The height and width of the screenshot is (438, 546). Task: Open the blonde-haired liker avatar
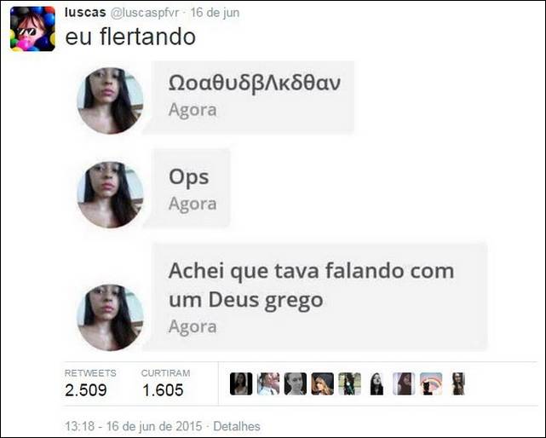point(323,383)
